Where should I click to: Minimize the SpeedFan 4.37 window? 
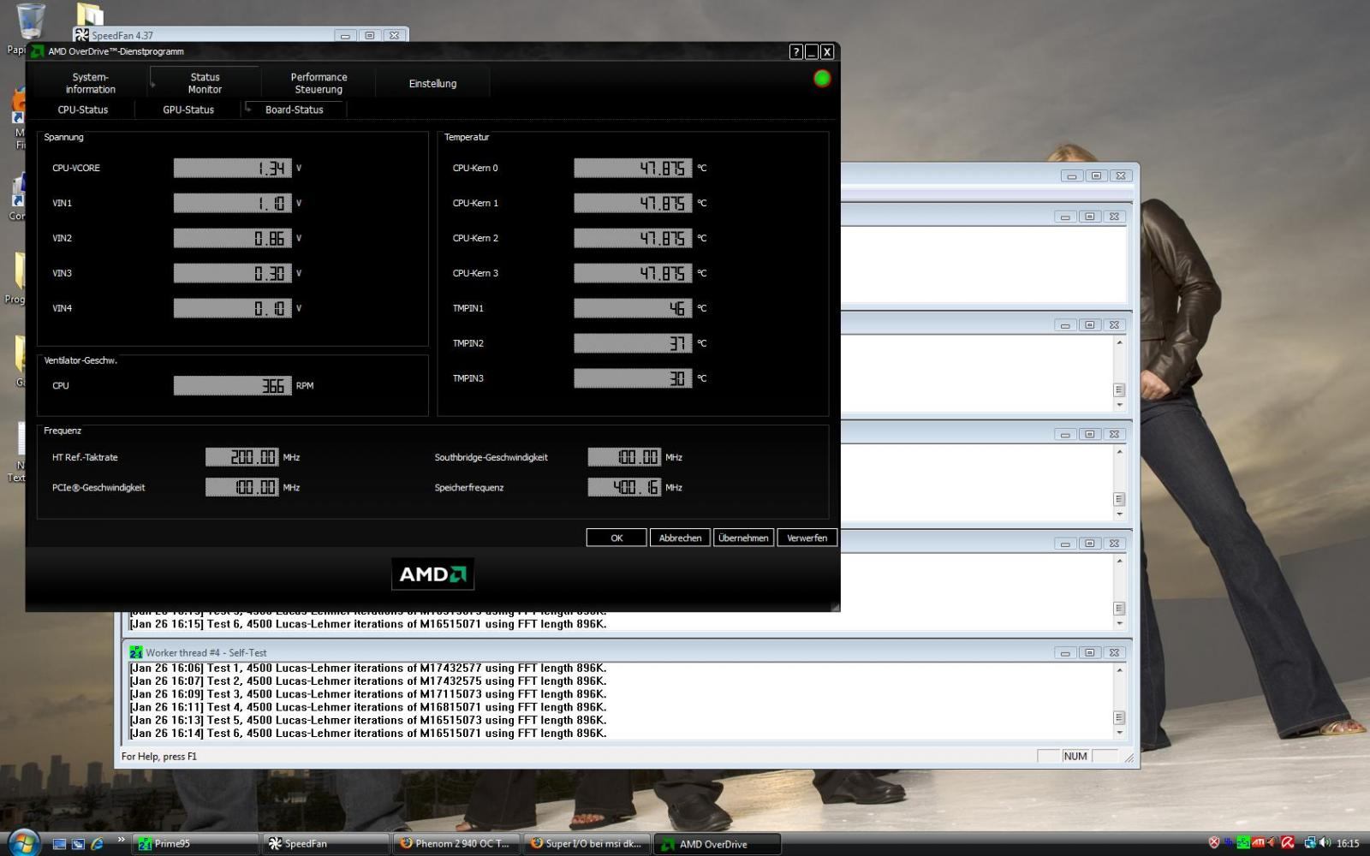coord(345,35)
